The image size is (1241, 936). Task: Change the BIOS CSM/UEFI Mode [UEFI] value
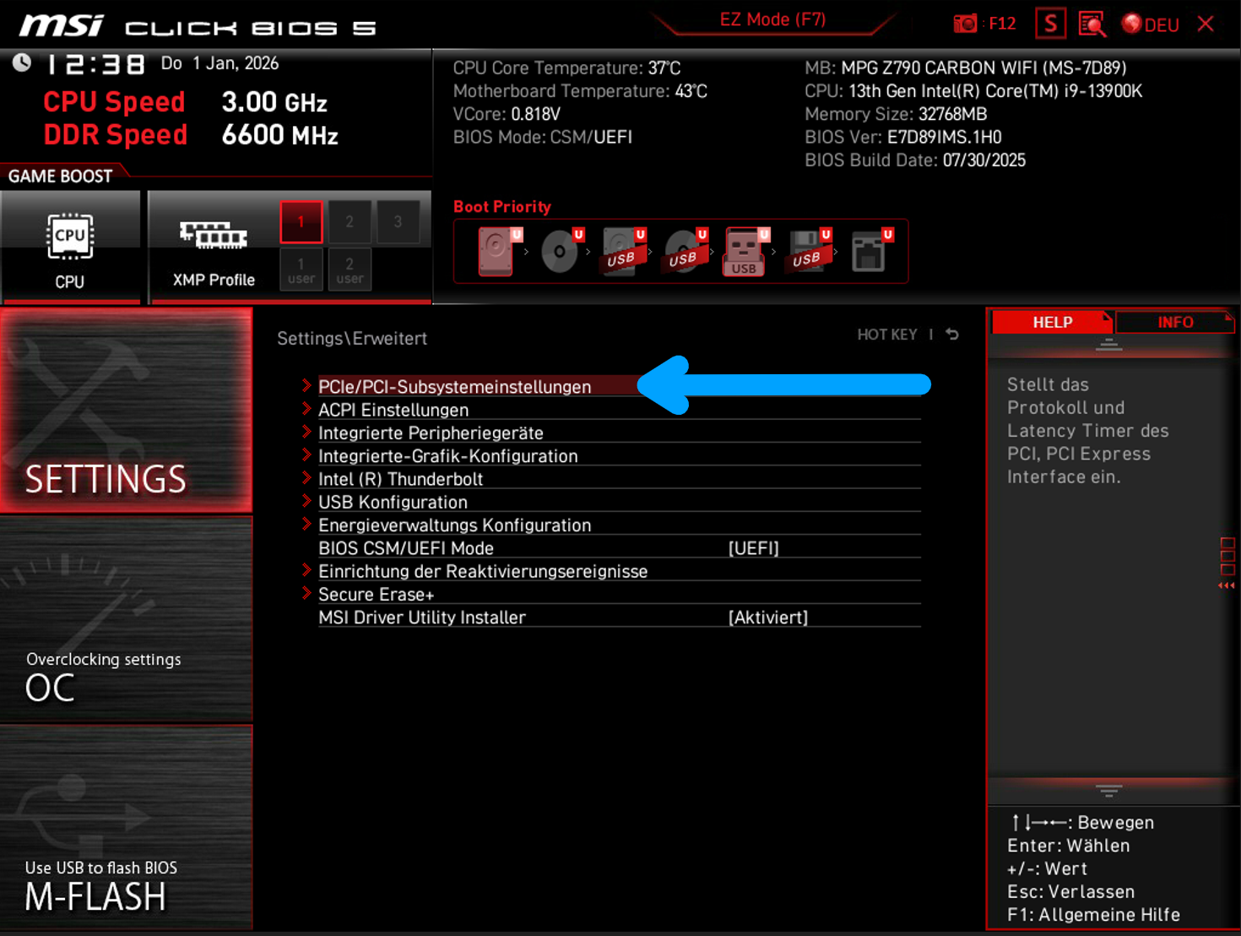[x=753, y=548]
